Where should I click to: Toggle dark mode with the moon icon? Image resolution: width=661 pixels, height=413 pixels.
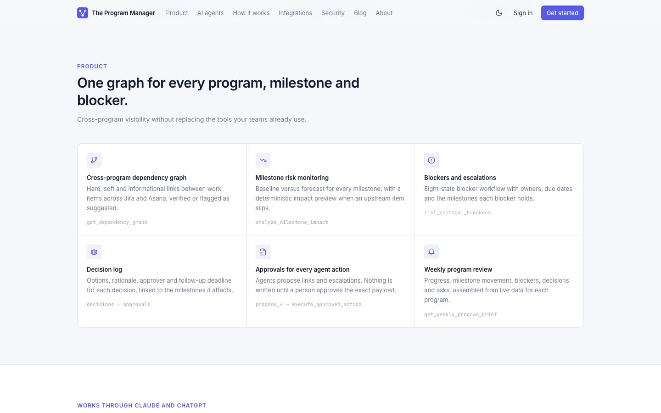pyautogui.click(x=499, y=13)
